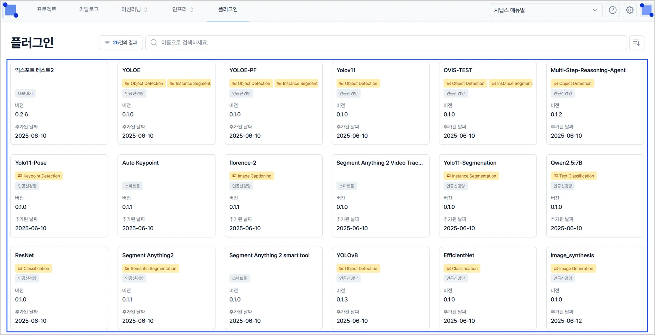This screenshot has width=655, height=335.
Task: Open the YOLOv8 plugin card
Action: (x=381, y=288)
